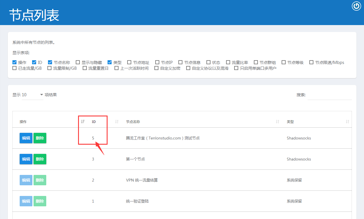Click 编辑 button for 第一个节点

[x=26, y=159]
